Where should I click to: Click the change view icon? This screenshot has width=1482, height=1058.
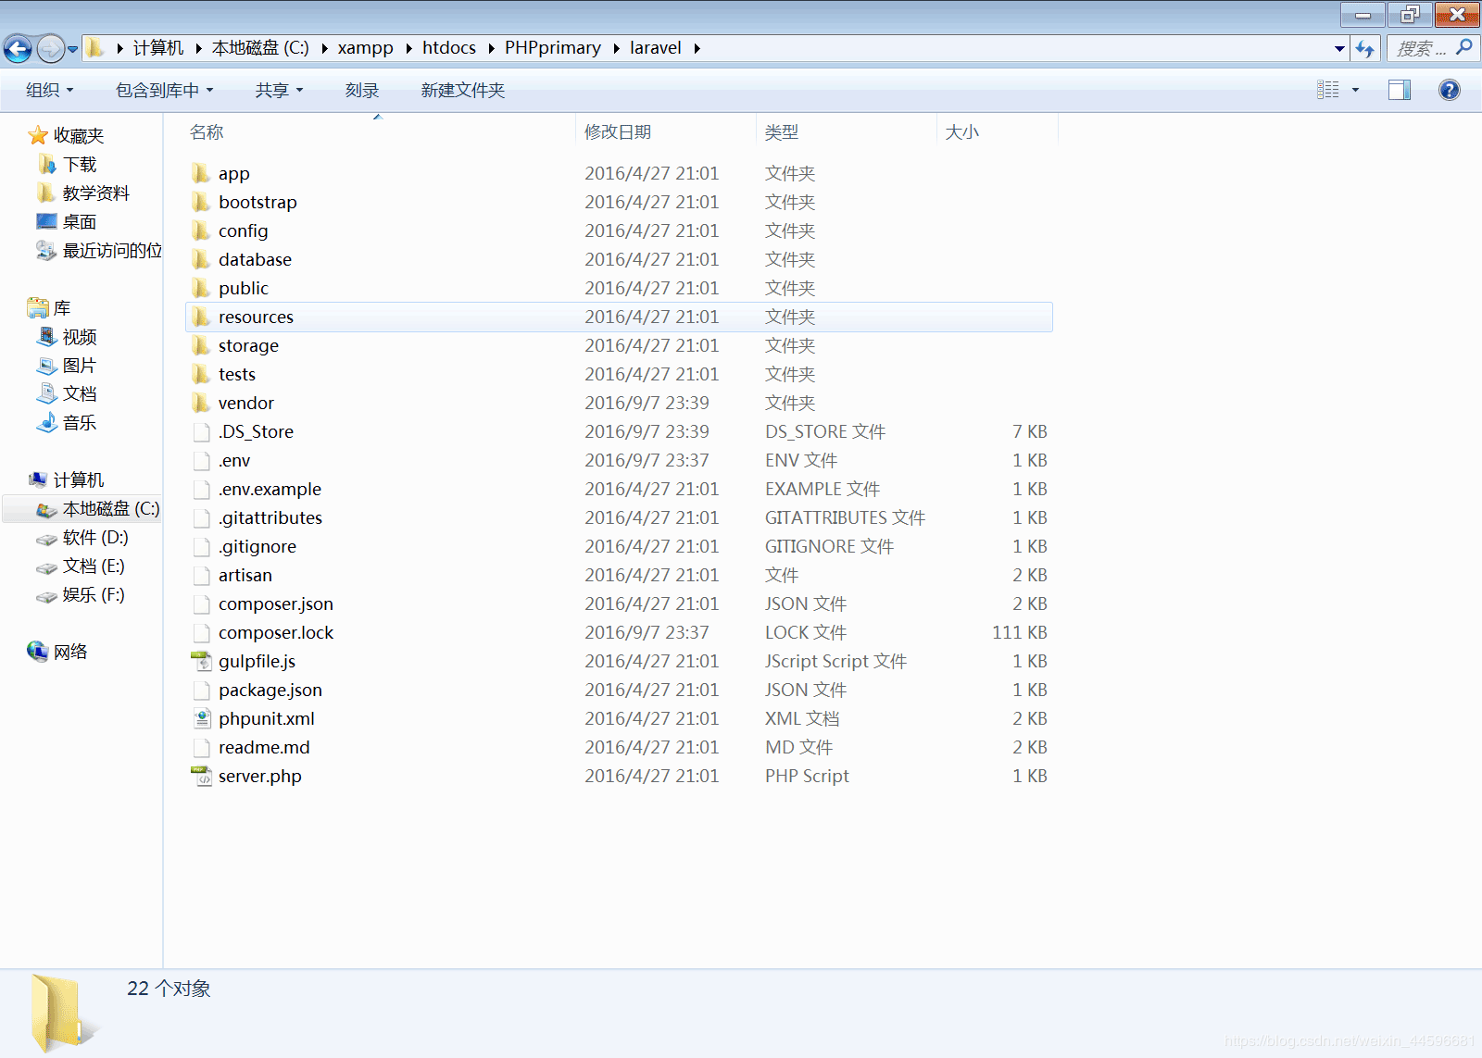tap(1327, 90)
